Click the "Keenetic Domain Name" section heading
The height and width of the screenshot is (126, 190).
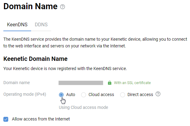35,59
